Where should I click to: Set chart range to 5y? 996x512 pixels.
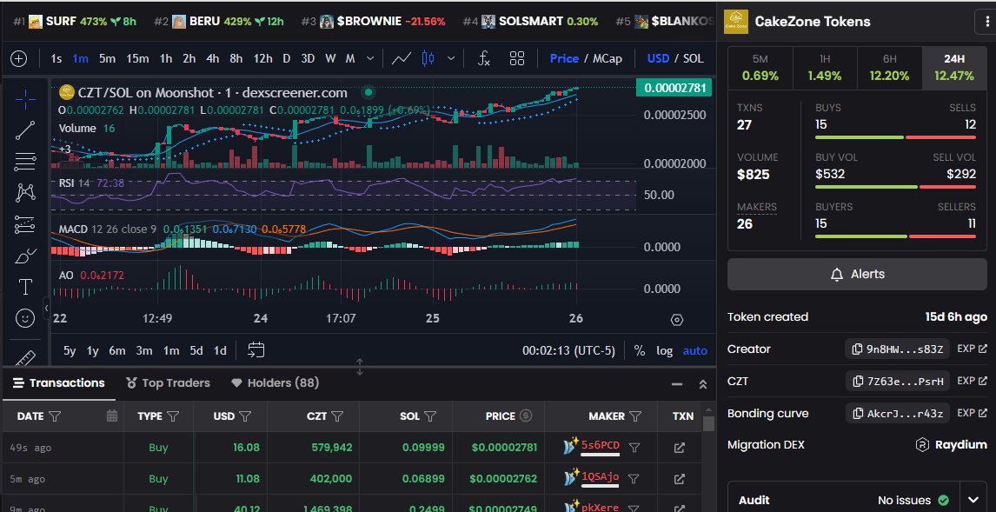(x=70, y=350)
